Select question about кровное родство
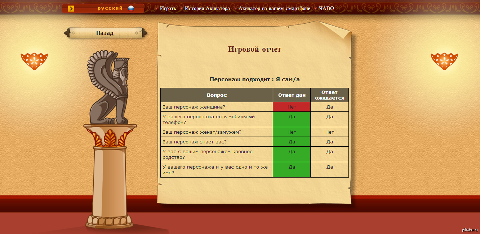Image resolution: width=480 pixels, height=234 pixels. 217,154
